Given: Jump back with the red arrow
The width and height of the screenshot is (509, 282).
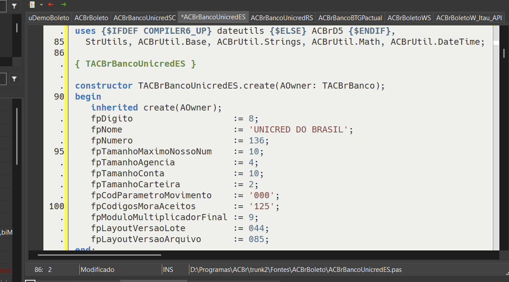Looking at the screenshot, I should [51, 4].
